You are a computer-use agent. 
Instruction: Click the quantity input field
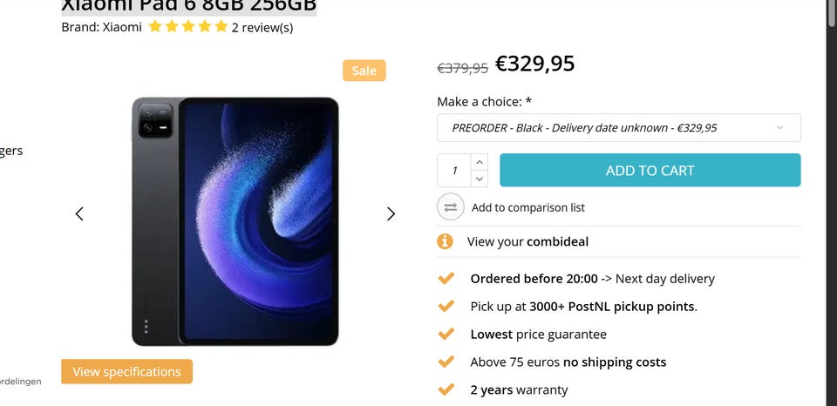pyautogui.click(x=454, y=170)
